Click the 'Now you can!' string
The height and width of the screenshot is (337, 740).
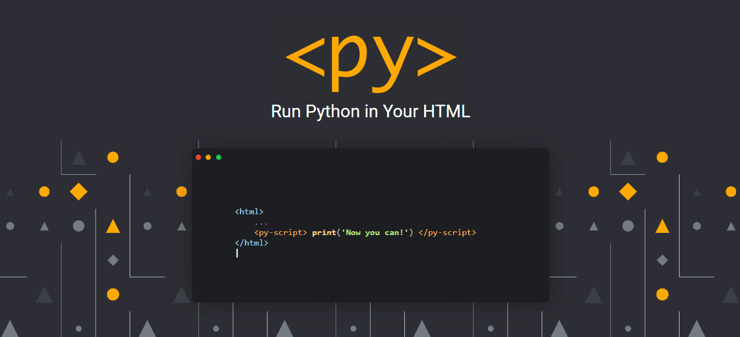click(375, 232)
